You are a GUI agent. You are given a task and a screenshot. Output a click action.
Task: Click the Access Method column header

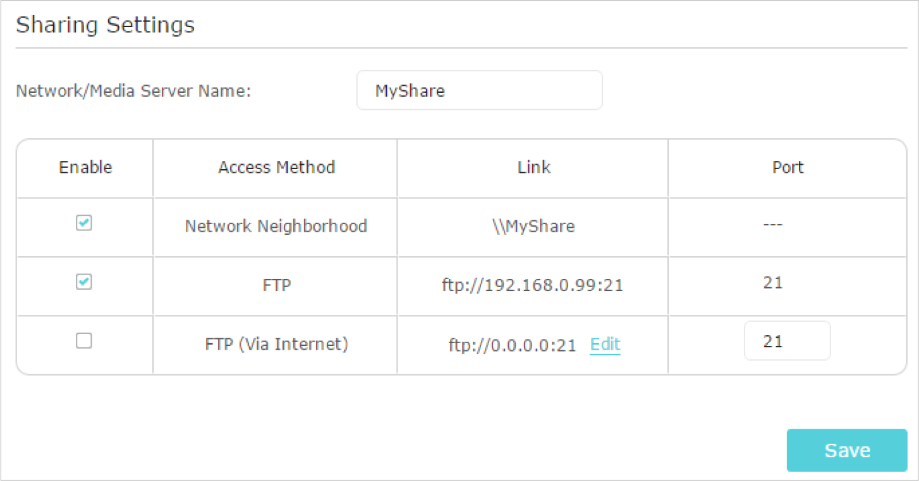276,167
